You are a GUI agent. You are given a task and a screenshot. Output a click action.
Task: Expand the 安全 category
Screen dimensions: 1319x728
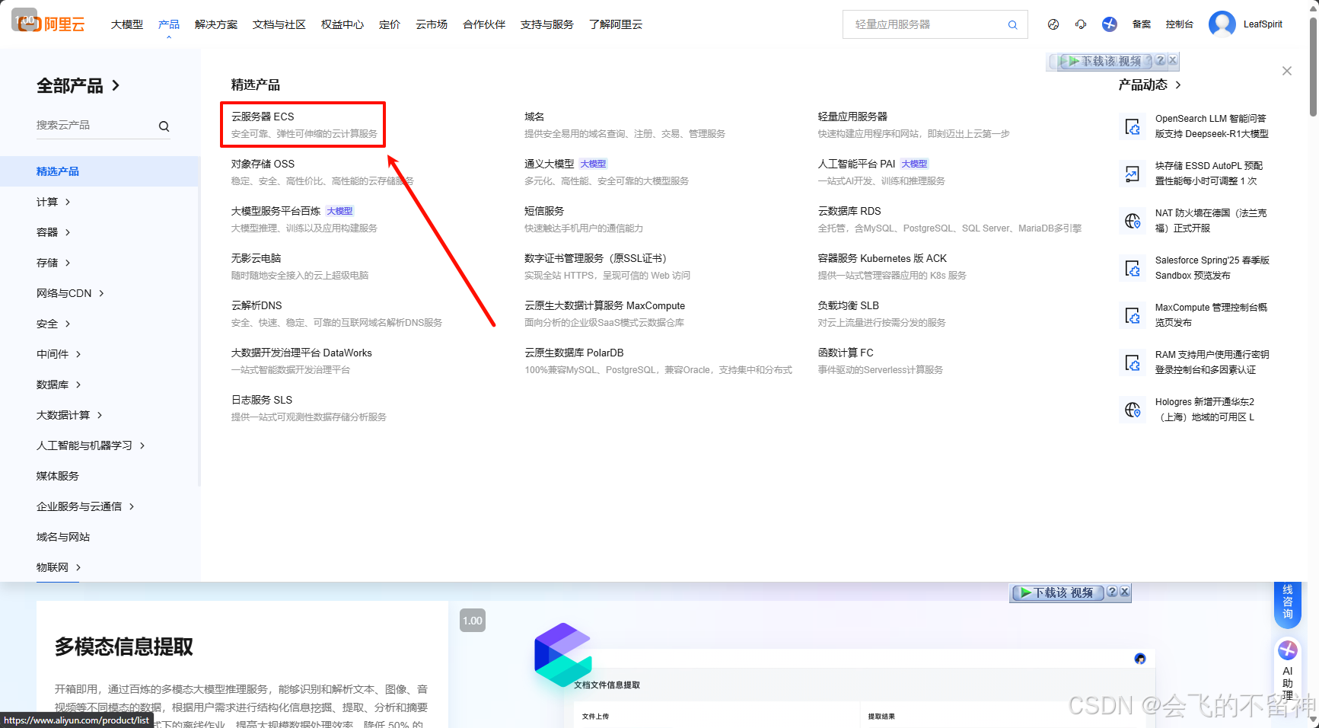53,324
